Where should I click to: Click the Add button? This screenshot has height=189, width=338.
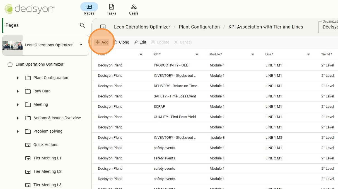(x=102, y=42)
